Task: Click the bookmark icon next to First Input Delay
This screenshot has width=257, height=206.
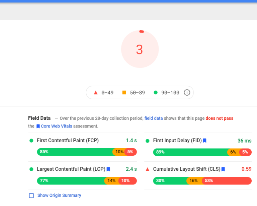Action: point(204,141)
